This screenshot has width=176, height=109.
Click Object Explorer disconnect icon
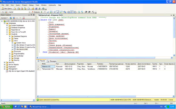pyautogui.click(x=14, y=18)
